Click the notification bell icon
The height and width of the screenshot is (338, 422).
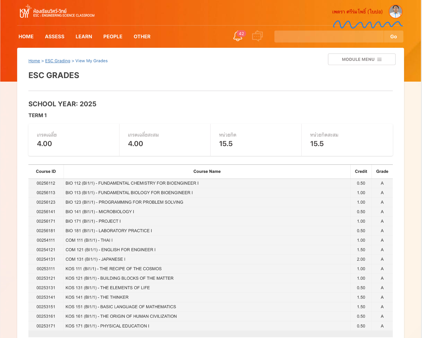pos(238,36)
